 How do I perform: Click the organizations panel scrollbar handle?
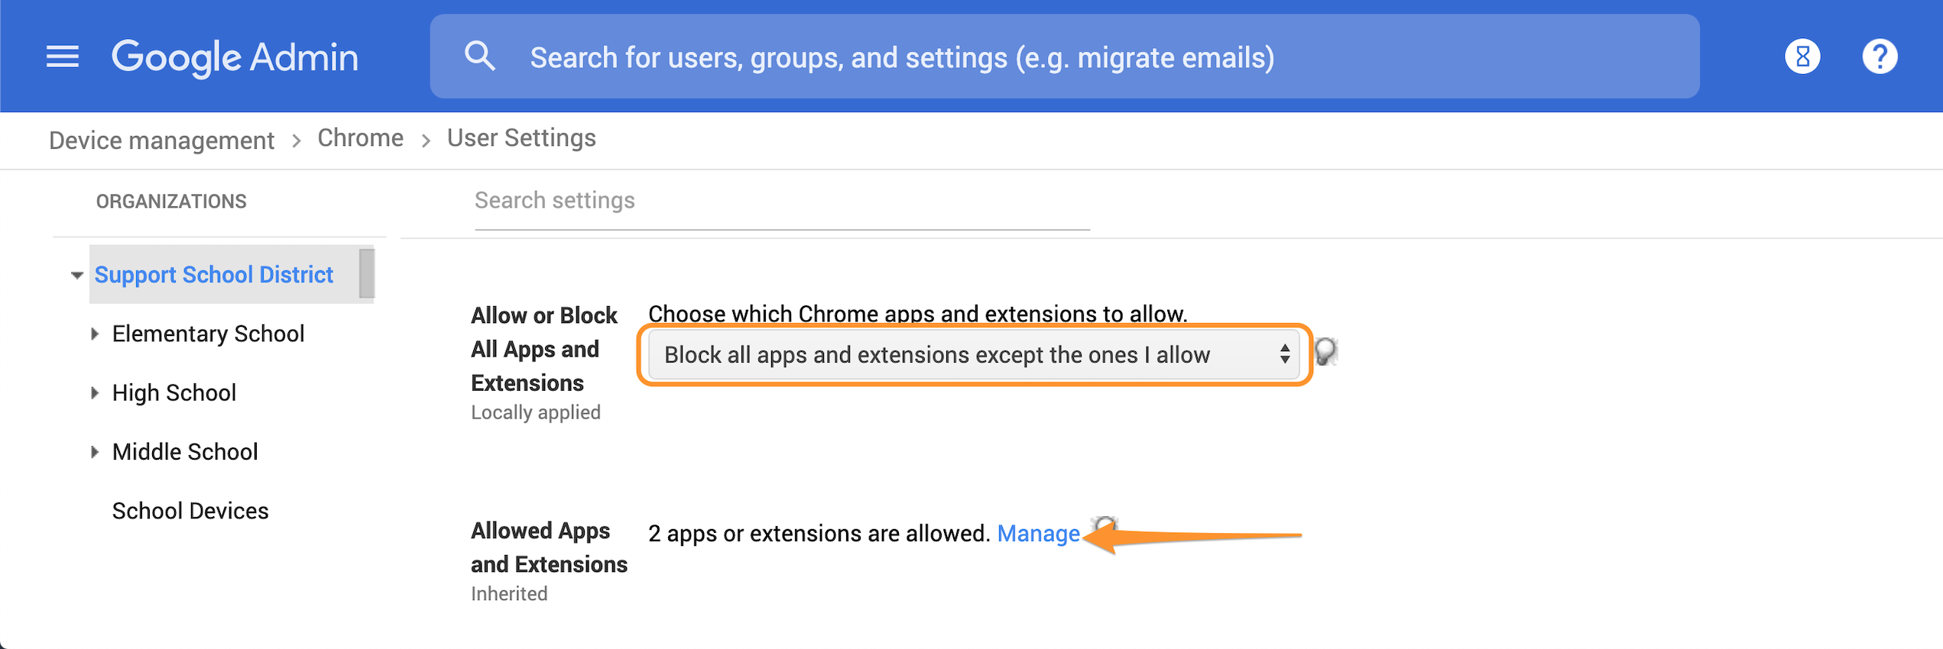(x=367, y=273)
